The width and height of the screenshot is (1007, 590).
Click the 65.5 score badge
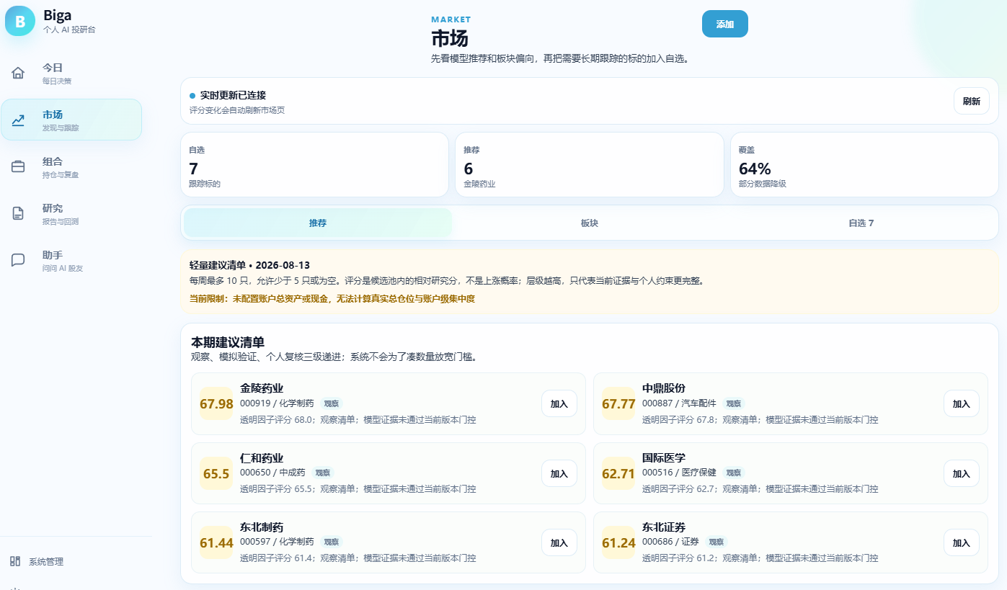coord(216,473)
